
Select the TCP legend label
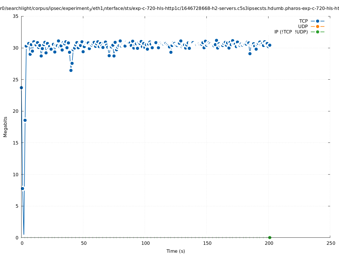click(x=303, y=21)
